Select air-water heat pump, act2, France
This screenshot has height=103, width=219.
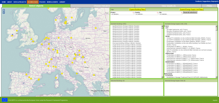pyautogui.click(x=177, y=29)
